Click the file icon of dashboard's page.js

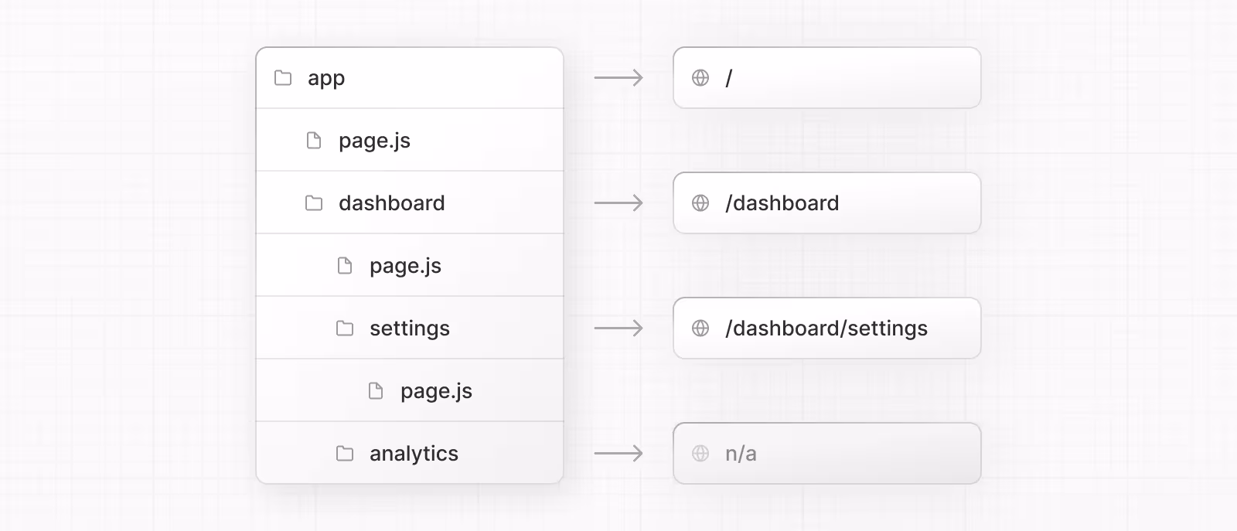tap(345, 266)
